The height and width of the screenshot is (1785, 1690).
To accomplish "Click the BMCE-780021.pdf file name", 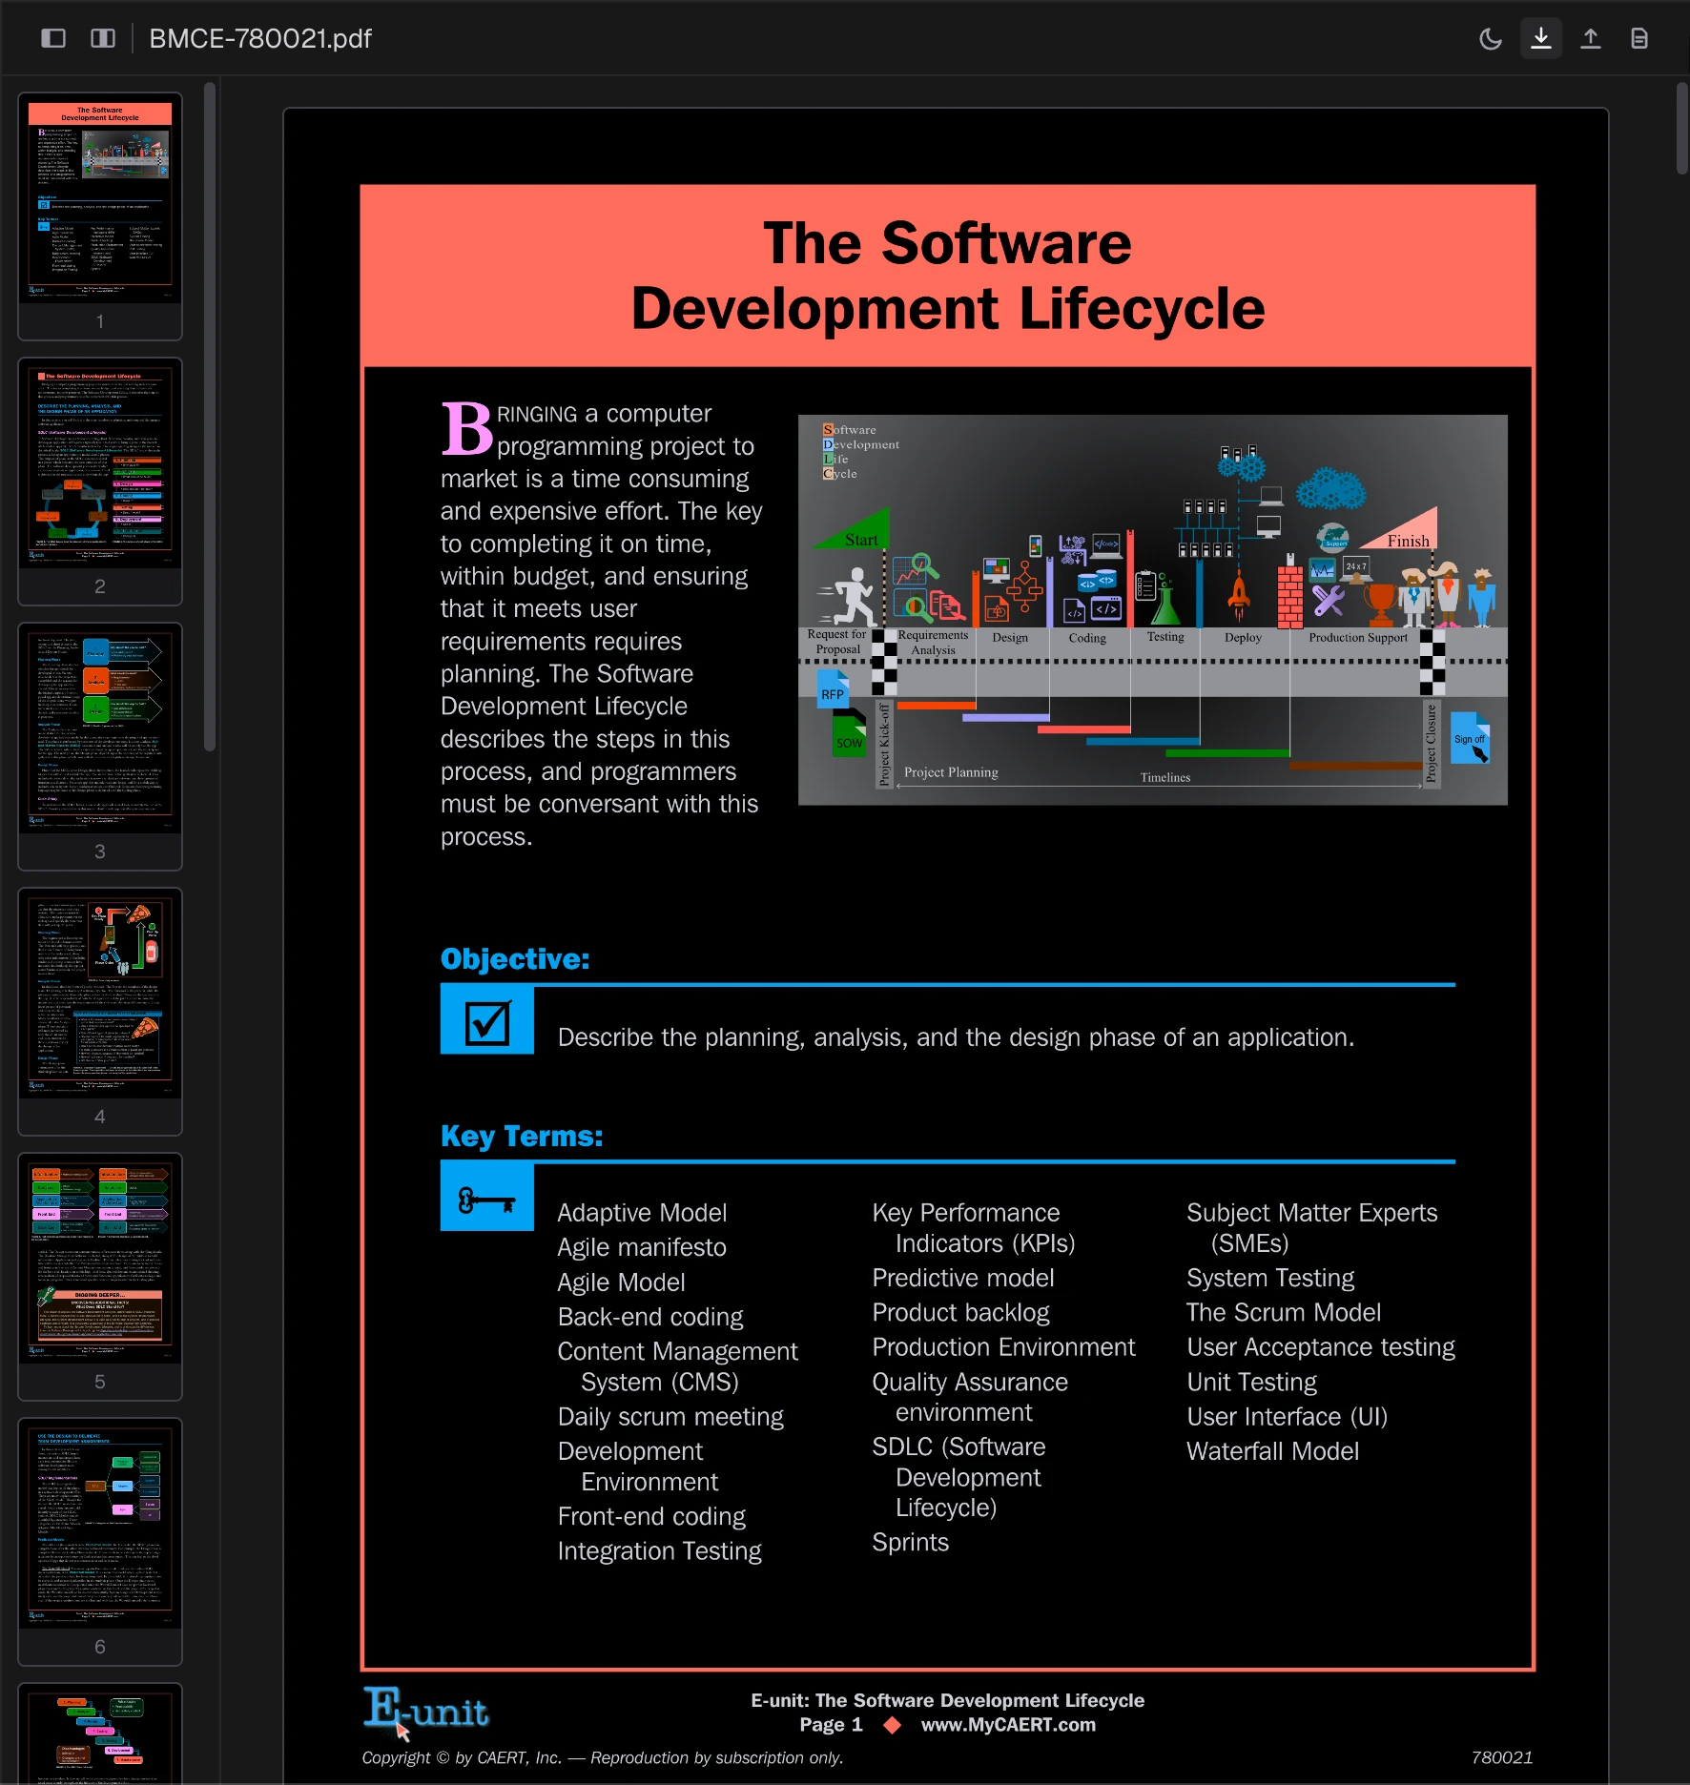I will pos(260,38).
